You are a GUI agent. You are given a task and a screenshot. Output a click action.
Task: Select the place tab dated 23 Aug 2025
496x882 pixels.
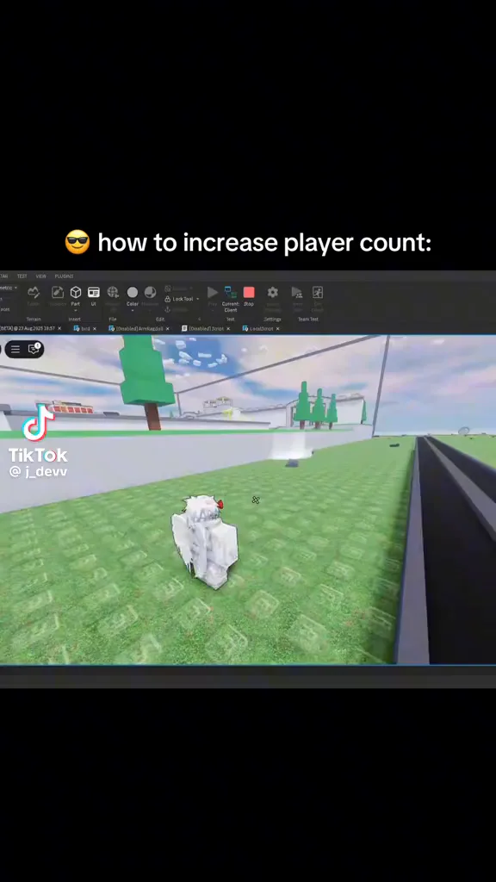[28, 328]
